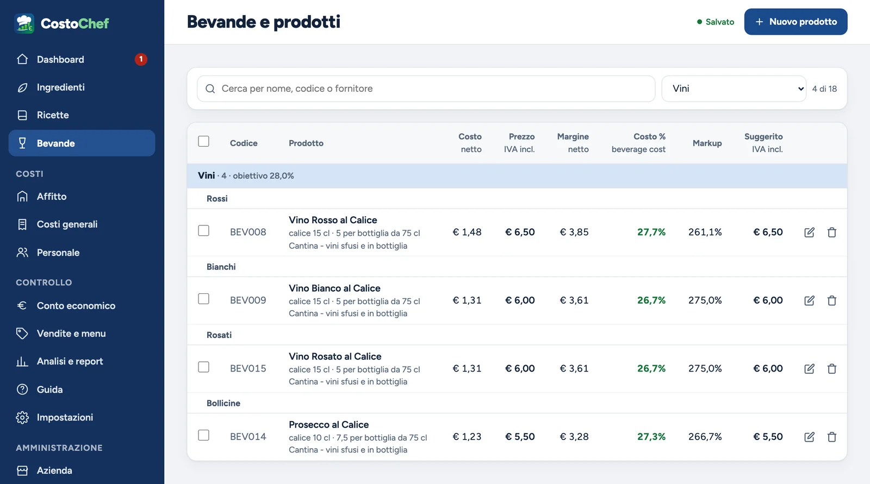Delete Vino Bianco al Calice with trash icon
The width and height of the screenshot is (870, 484).
[x=832, y=300]
